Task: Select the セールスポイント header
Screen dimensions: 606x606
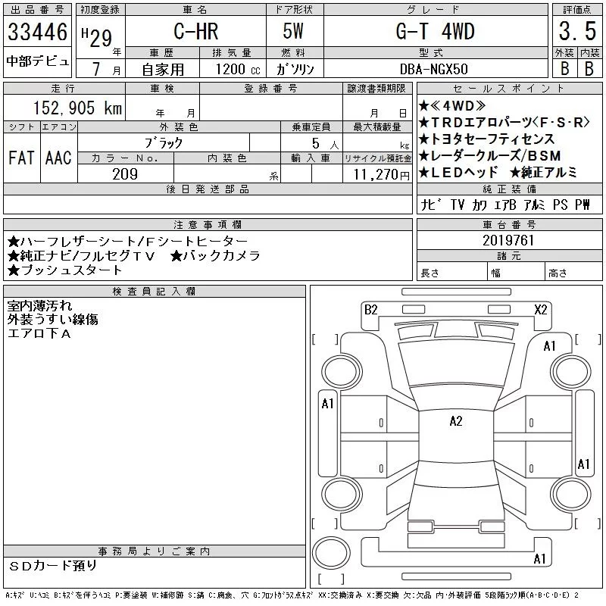Action: [509, 89]
